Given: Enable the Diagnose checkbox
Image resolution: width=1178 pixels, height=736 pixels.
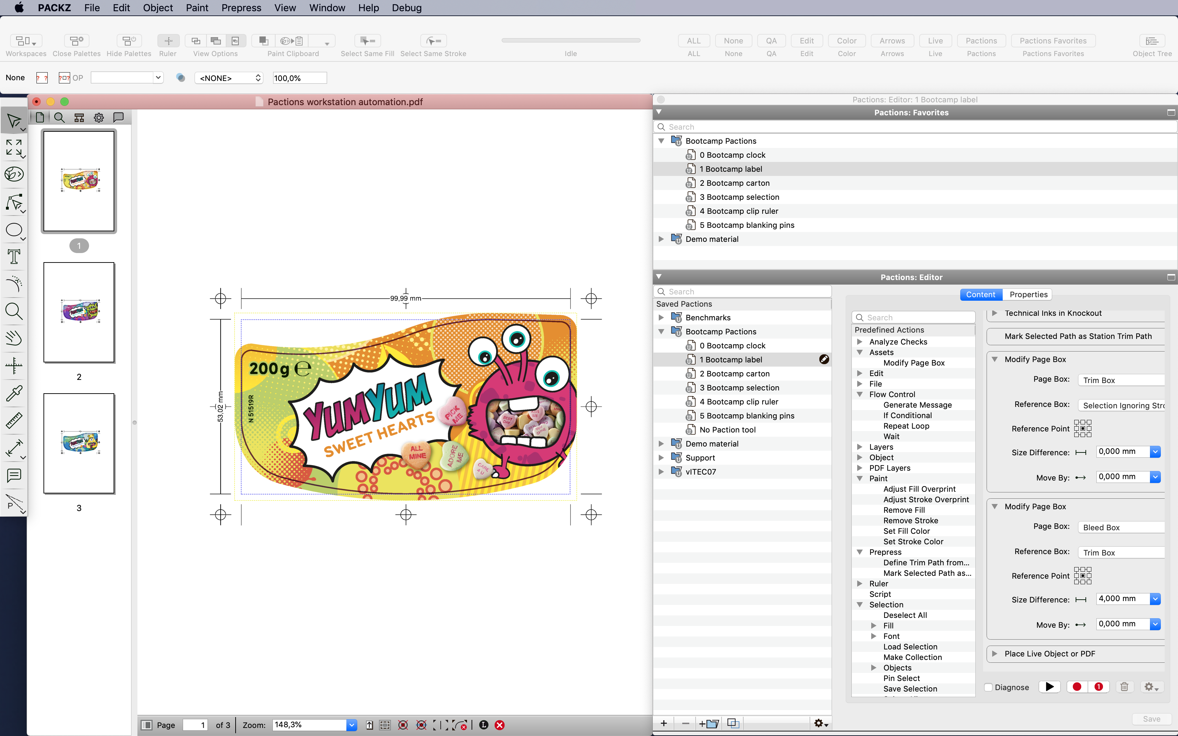Looking at the screenshot, I should (x=989, y=687).
